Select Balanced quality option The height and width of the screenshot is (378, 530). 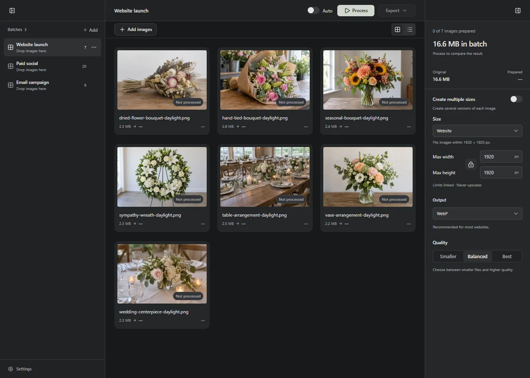coord(477,256)
